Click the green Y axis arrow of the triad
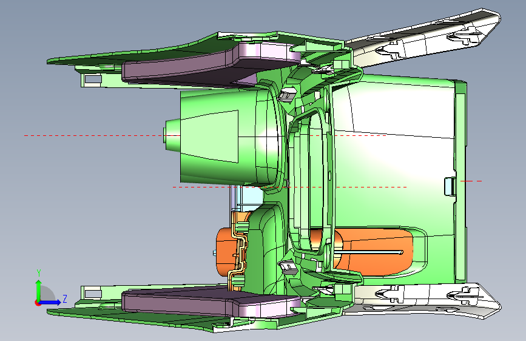Viewport: 526px width, 341px height. coord(39,290)
